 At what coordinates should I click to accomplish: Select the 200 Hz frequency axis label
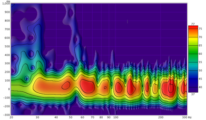pos(161,117)
